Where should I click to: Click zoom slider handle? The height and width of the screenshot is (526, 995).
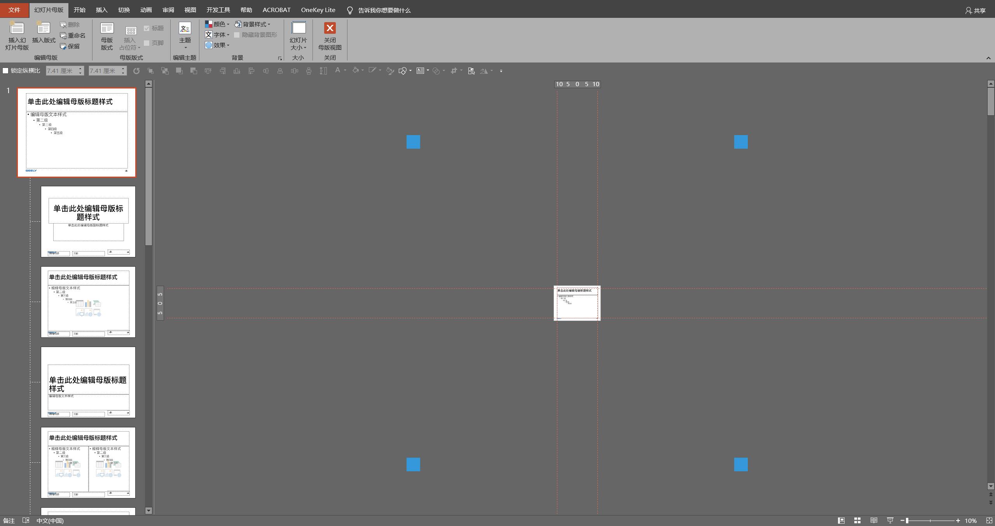[907, 521]
